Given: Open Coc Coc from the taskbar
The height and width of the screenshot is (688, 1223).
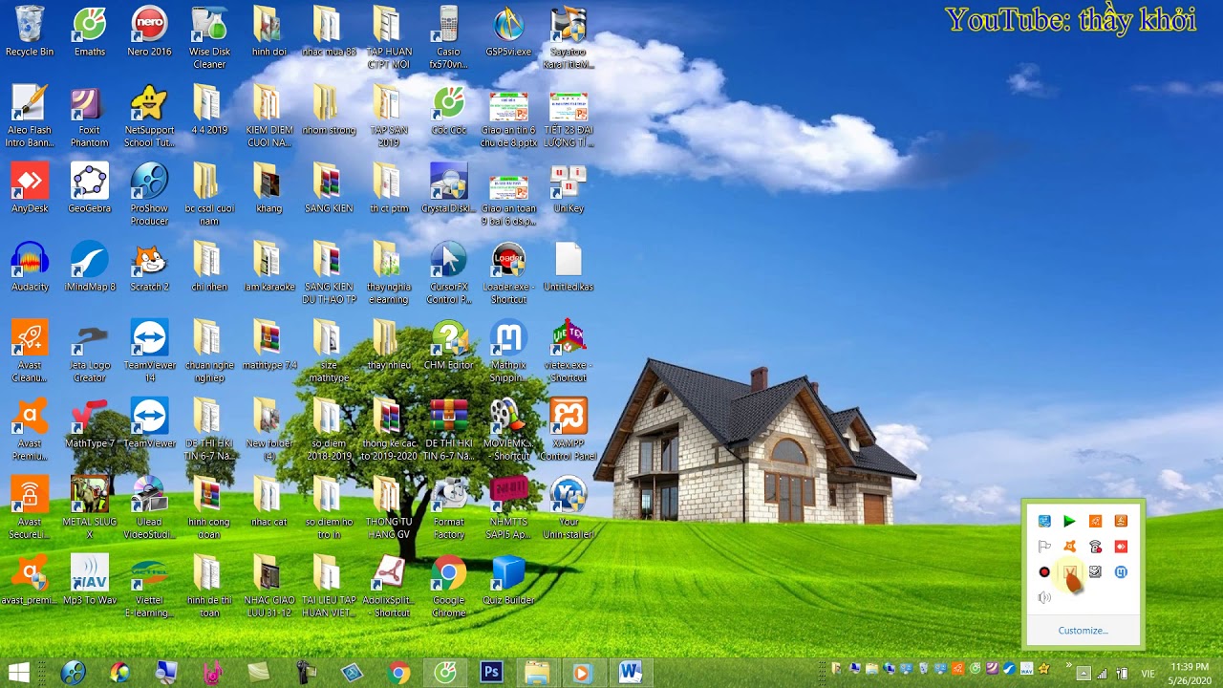Looking at the screenshot, I should [445, 673].
